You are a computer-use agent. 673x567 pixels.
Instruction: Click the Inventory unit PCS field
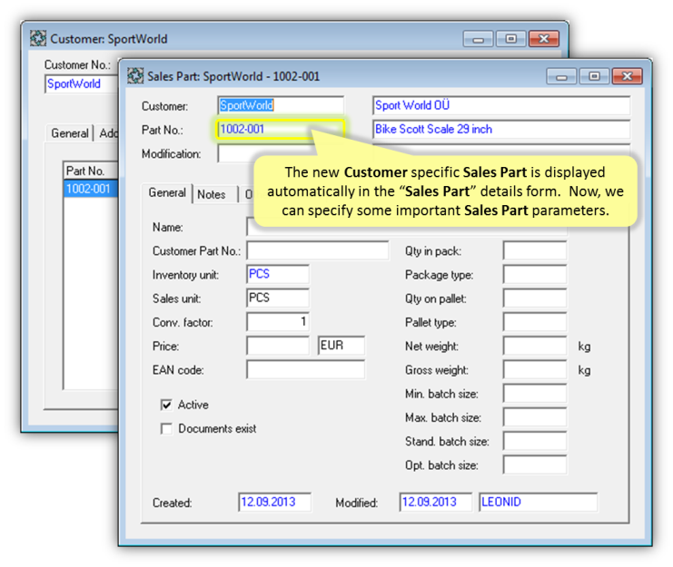coord(278,274)
